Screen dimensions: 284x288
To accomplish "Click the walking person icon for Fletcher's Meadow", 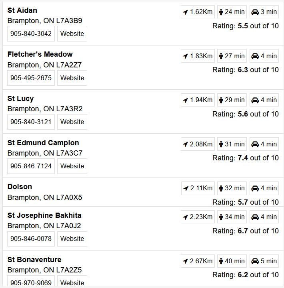I will (221, 56).
